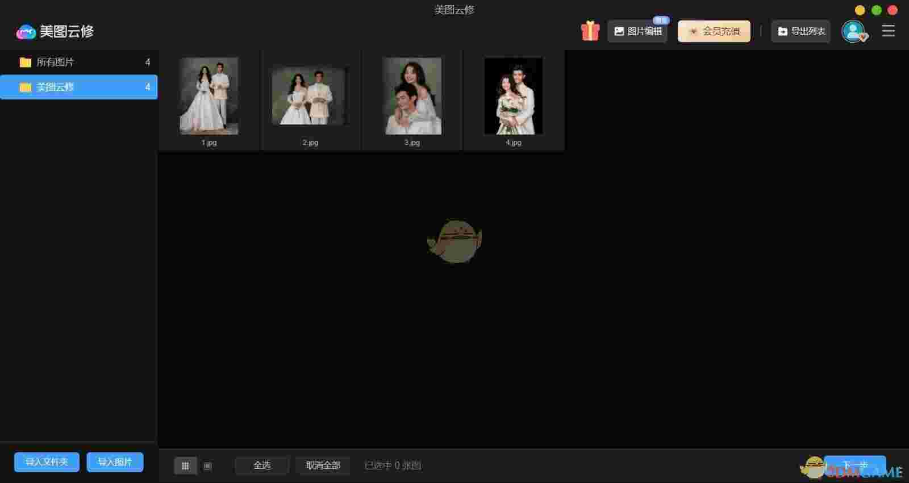909x483 pixels.
Task: Open the gift box promotion icon
Action: [590, 31]
